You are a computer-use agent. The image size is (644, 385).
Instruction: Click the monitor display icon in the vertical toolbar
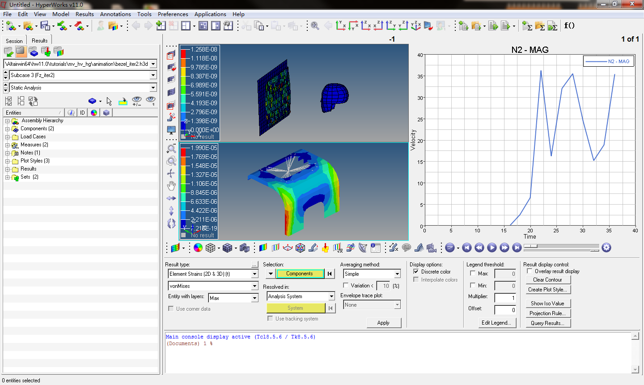pos(171,130)
